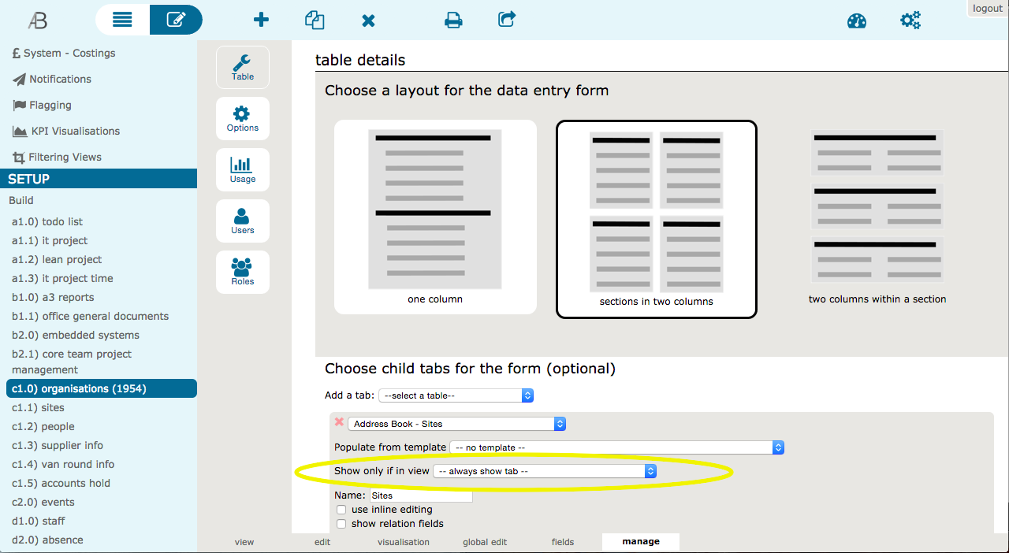
Task: Select the one column layout option
Action: (435, 217)
